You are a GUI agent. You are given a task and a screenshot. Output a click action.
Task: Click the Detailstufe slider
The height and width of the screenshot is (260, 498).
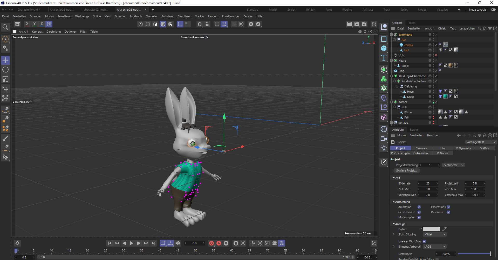click(474, 254)
